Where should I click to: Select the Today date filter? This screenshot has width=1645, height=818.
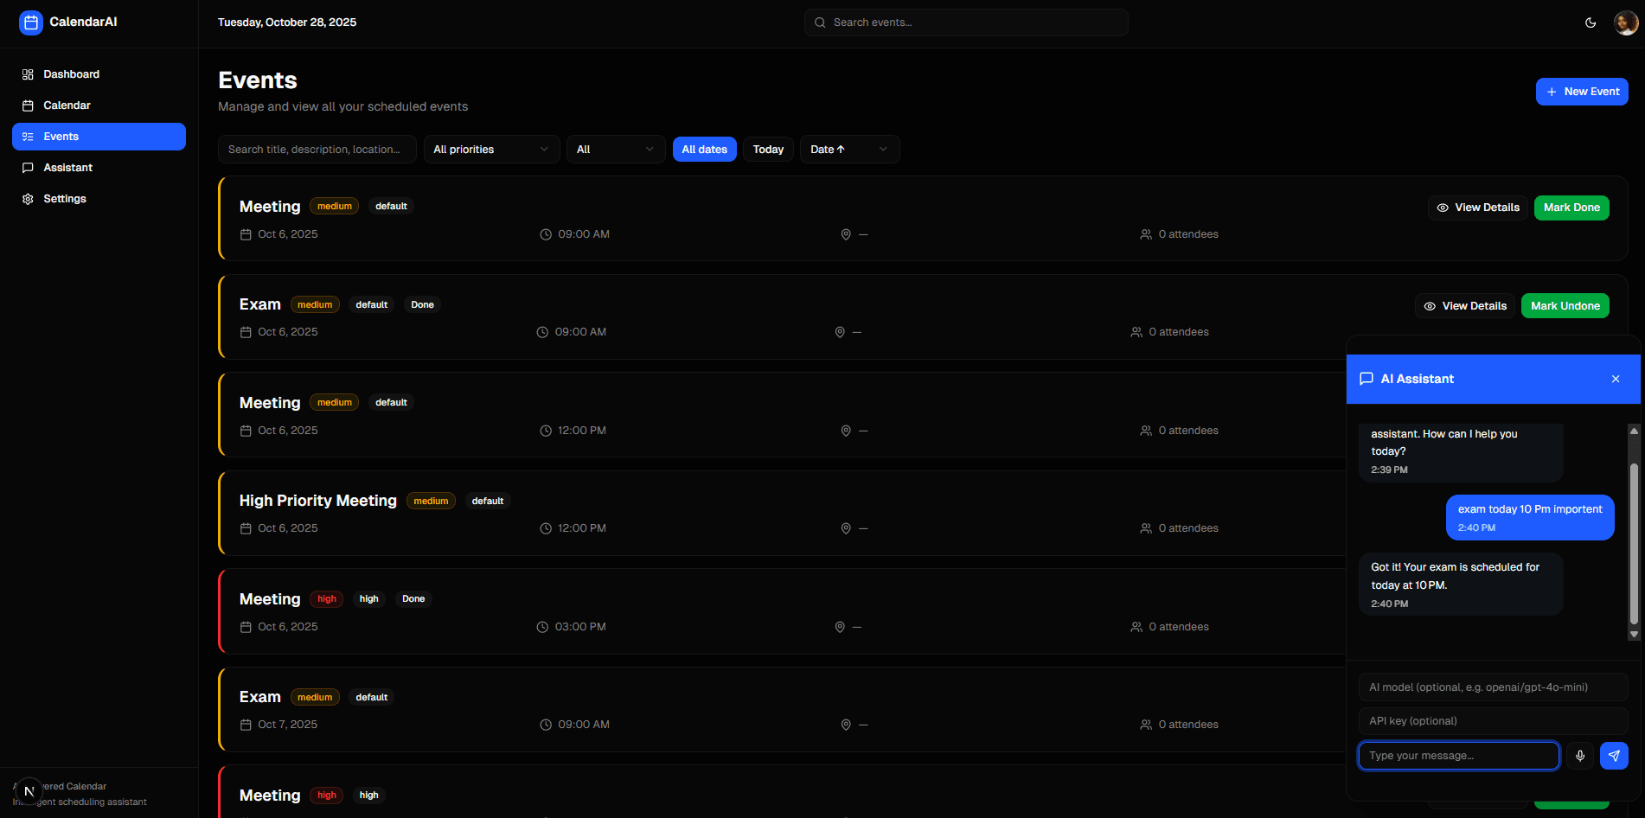768,150
